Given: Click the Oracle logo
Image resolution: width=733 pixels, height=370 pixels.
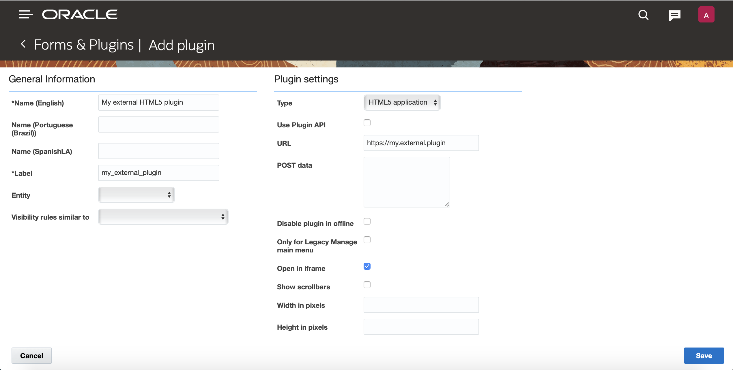Looking at the screenshot, I should pyautogui.click(x=79, y=14).
